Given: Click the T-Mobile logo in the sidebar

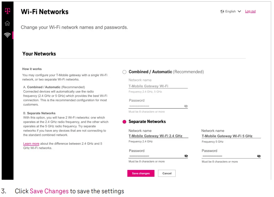Looking at the screenshot, I should click(7, 11).
